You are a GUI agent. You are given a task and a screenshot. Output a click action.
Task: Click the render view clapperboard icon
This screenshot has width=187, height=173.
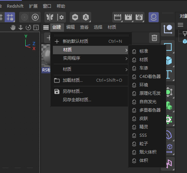118,17
